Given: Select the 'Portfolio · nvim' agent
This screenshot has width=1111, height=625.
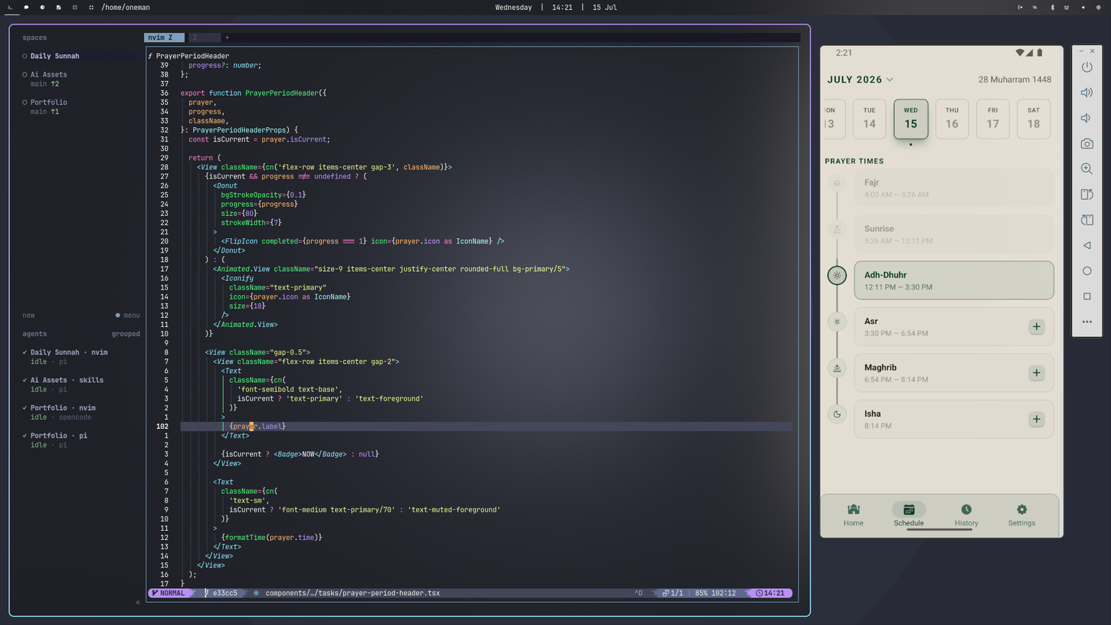Looking at the screenshot, I should pyautogui.click(x=81, y=412).
